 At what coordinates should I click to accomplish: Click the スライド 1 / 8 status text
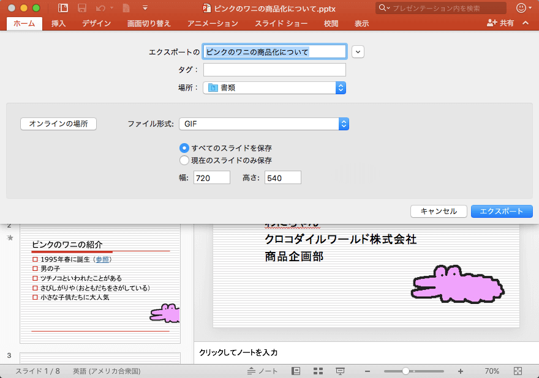[37, 371]
